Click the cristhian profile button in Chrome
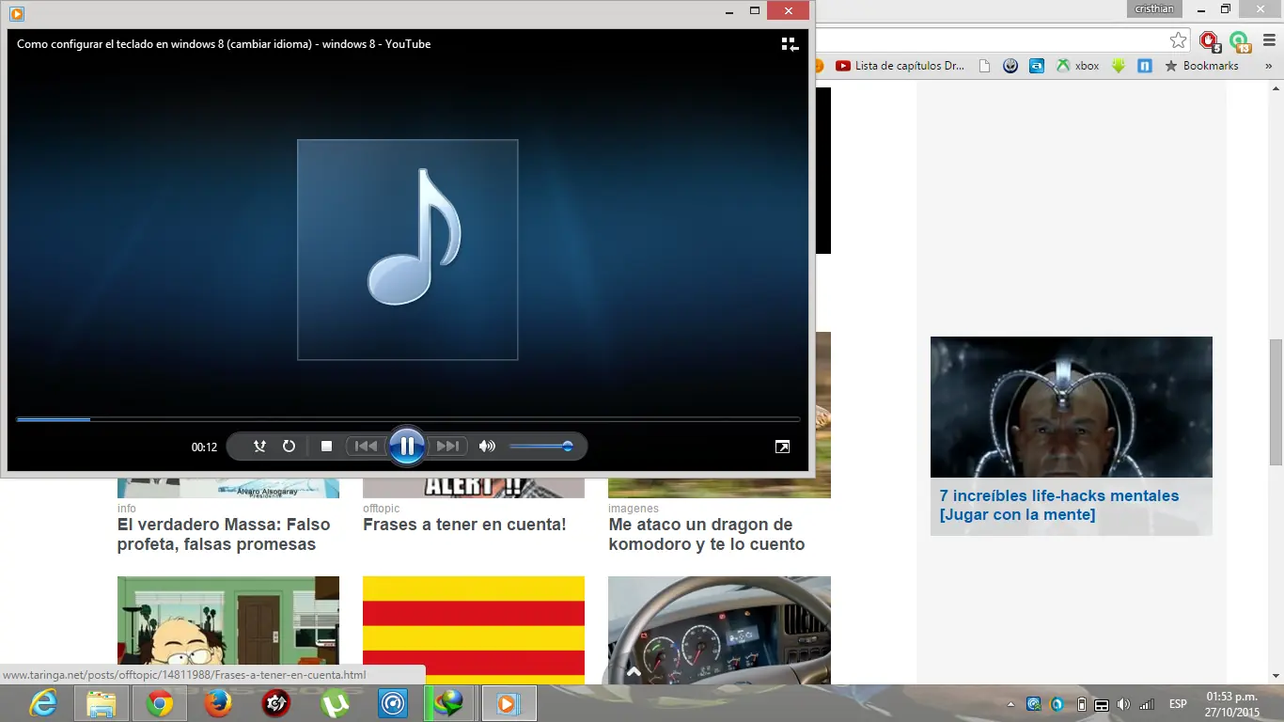The image size is (1284, 722). coord(1154,8)
